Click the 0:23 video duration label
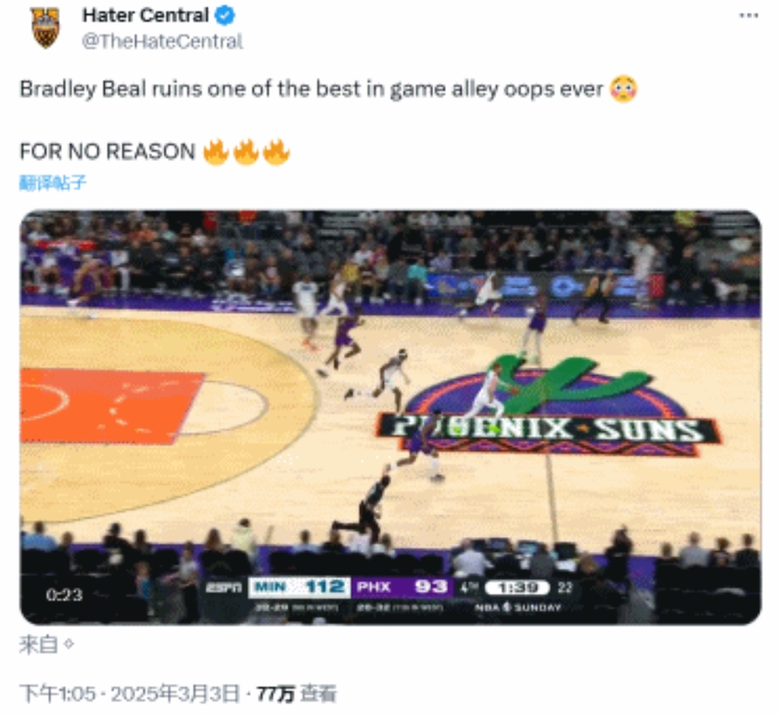Viewport: 778px width, 714px height. (x=64, y=594)
